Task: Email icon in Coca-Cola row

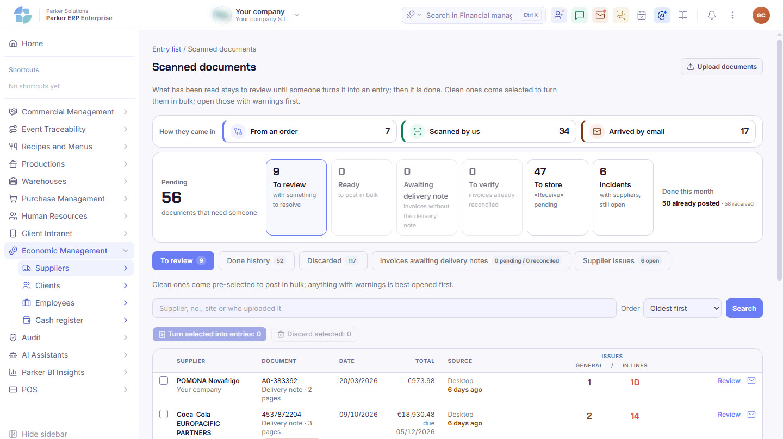Action: tap(751, 415)
